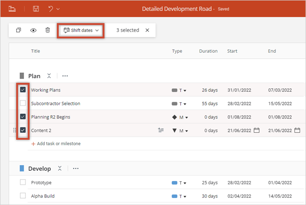This screenshot has height=205, width=306.
Task: Click the Duration column header
Action: coord(208,51)
